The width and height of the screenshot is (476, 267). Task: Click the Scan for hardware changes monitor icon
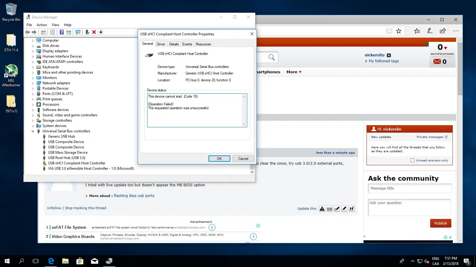[x=78, y=32]
